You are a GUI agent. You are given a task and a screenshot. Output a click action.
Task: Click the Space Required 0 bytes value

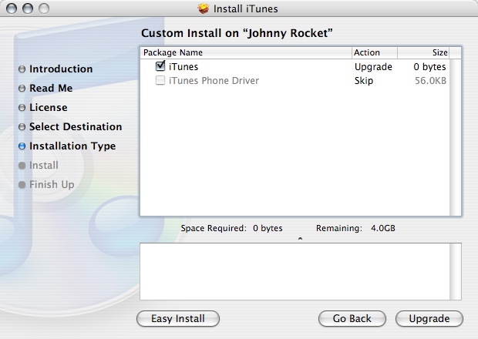tap(268, 228)
